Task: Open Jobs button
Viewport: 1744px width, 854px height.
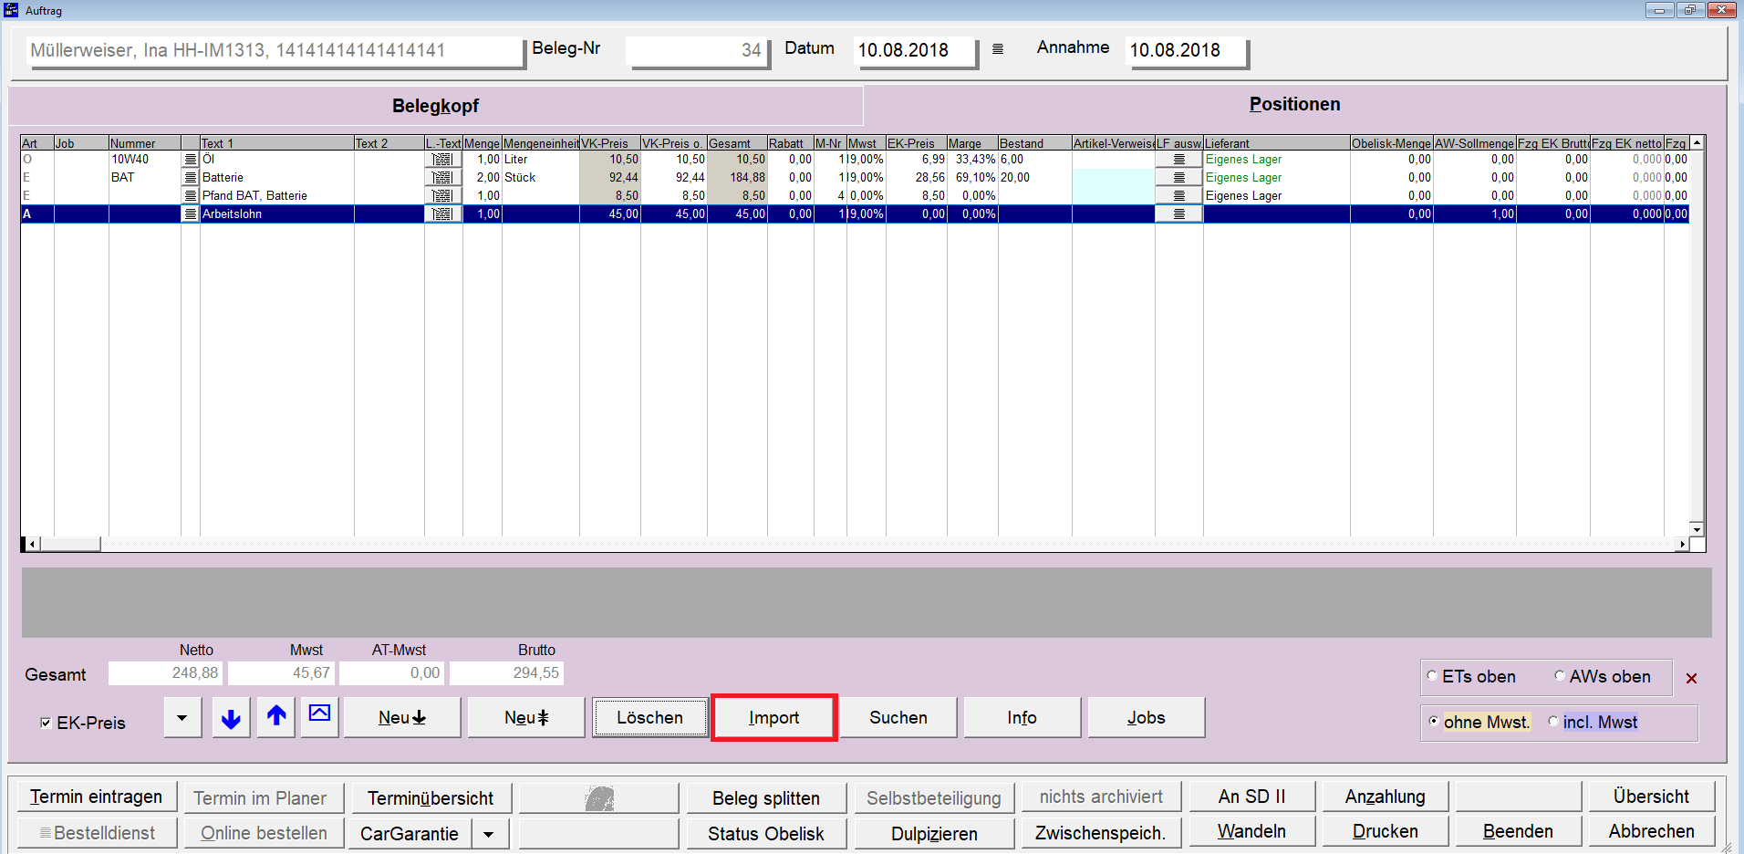Action: click(x=1146, y=718)
